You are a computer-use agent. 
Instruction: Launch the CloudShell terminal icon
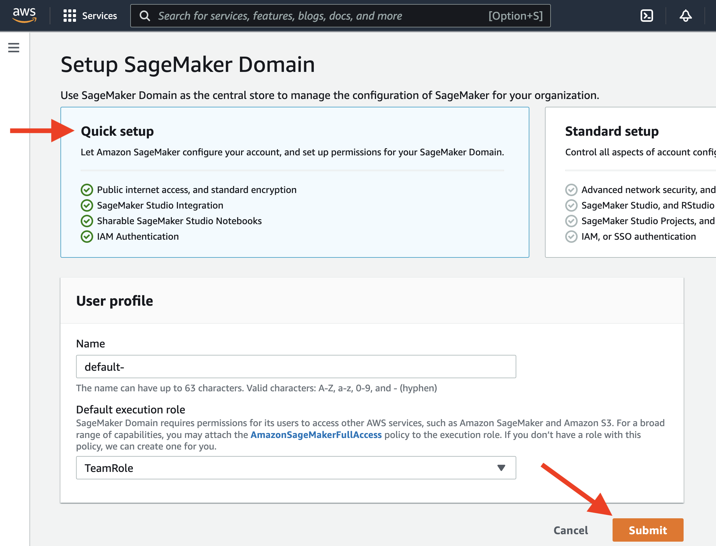(x=647, y=16)
